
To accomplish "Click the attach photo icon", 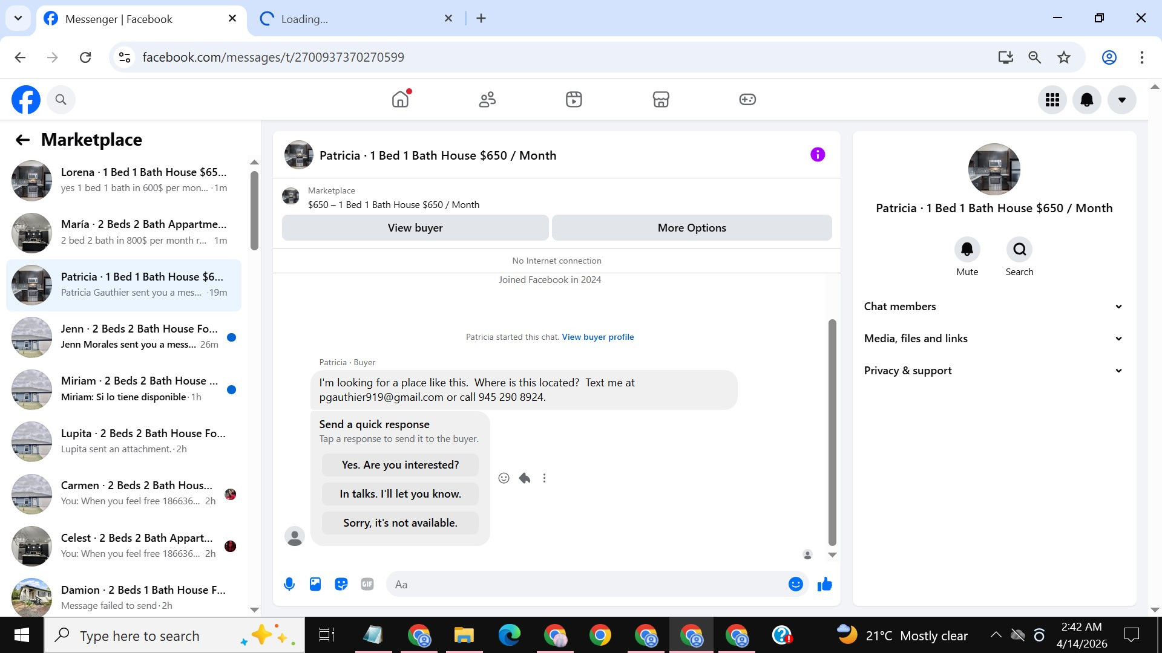I will point(315,584).
